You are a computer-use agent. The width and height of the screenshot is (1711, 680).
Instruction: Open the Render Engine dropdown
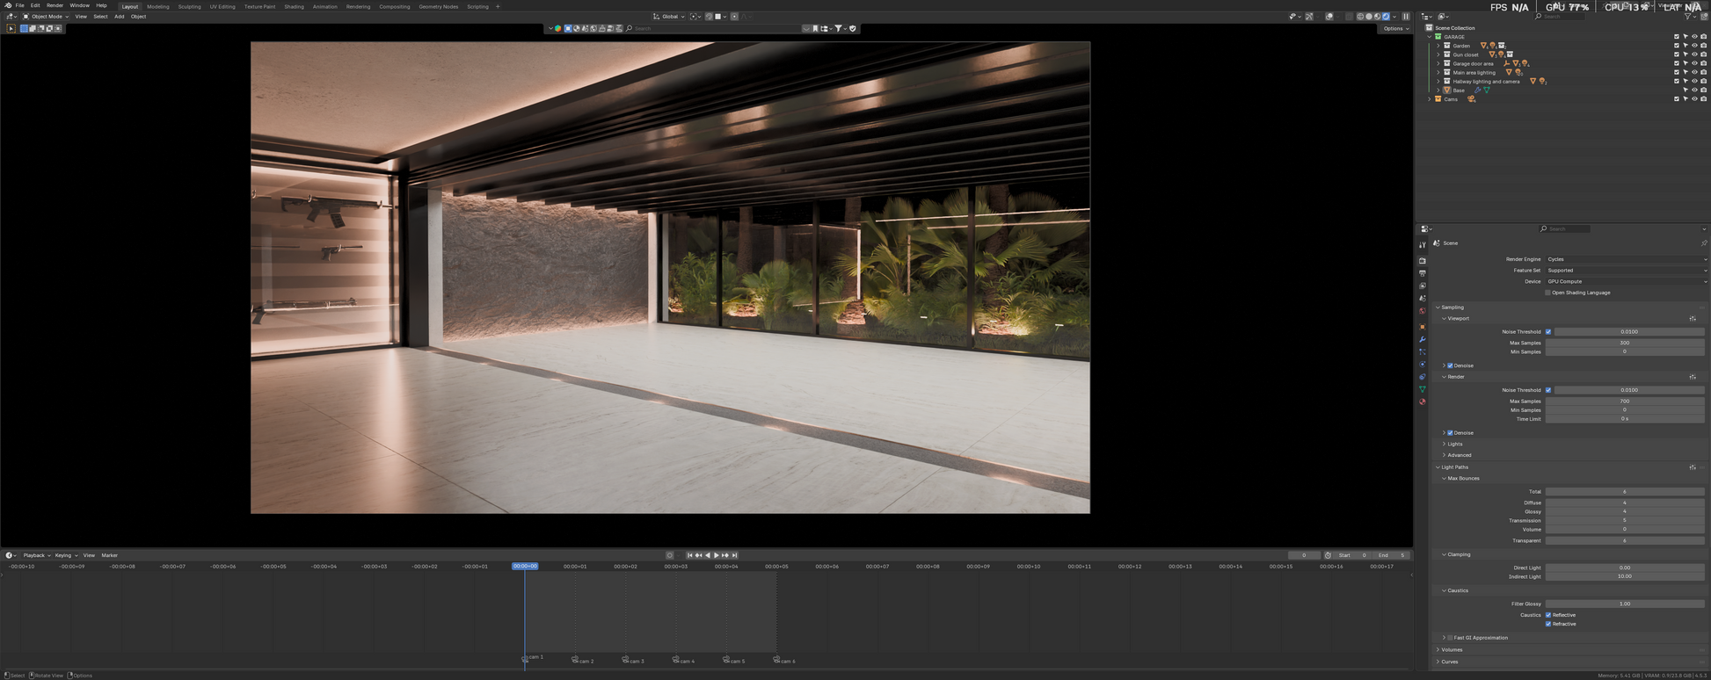click(1626, 259)
